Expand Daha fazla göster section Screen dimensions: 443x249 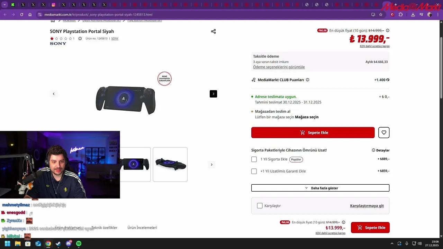(320, 188)
